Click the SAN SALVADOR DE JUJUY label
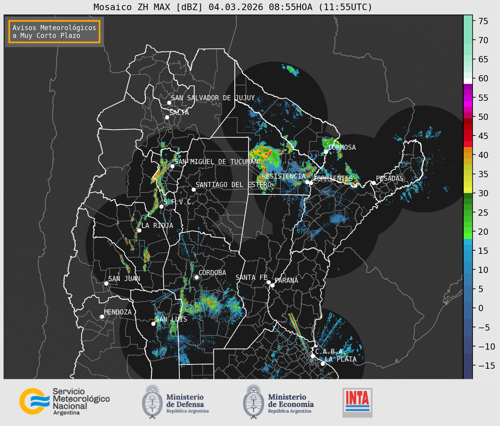 pyautogui.click(x=213, y=98)
